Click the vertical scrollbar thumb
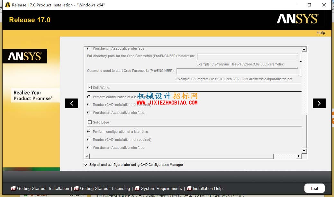Viewport: 334px width, 197px height. [304, 131]
